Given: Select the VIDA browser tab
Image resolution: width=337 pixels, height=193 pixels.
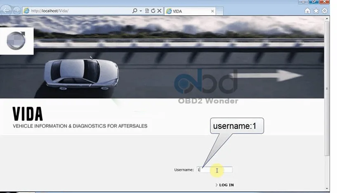Looking at the screenshot, I should [x=190, y=11].
